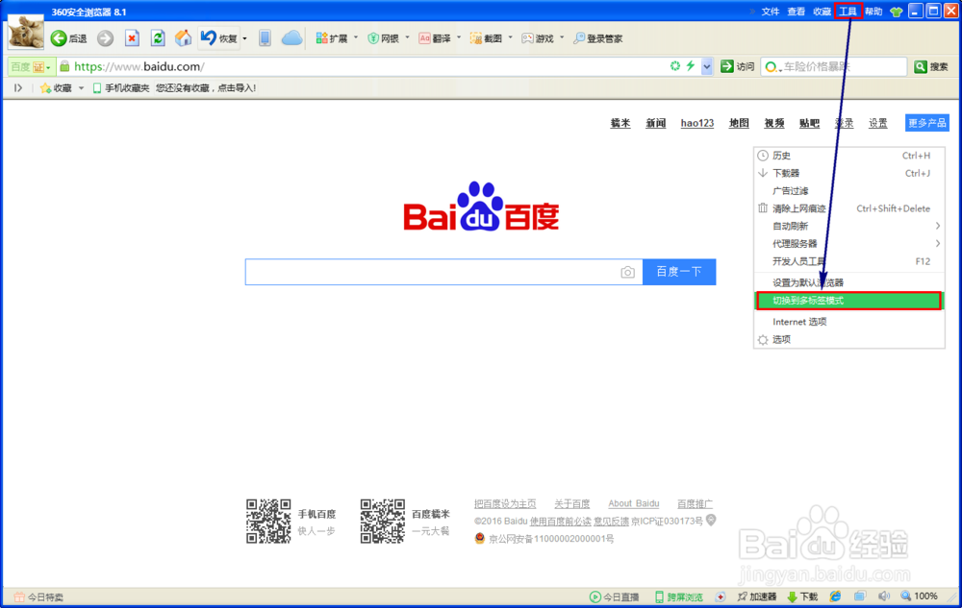Viewport: 962px width, 608px height.
Task: Mute the browser sound speaker icon
Action: point(883,596)
